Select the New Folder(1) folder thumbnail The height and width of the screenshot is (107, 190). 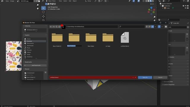pos(57,38)
